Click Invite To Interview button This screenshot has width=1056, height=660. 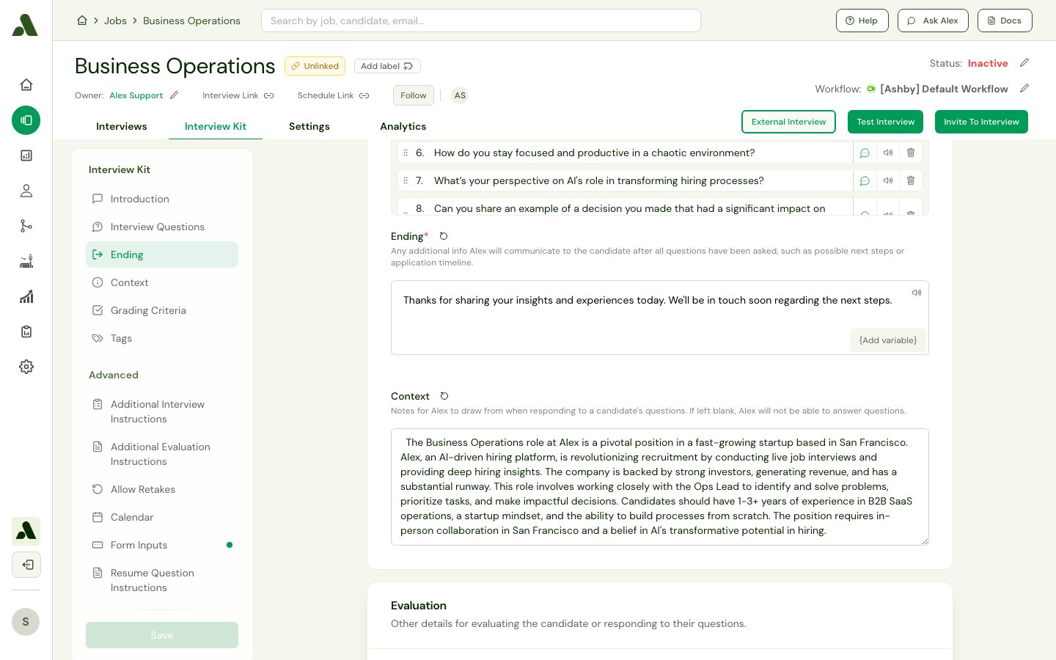(x=981, y=122)
